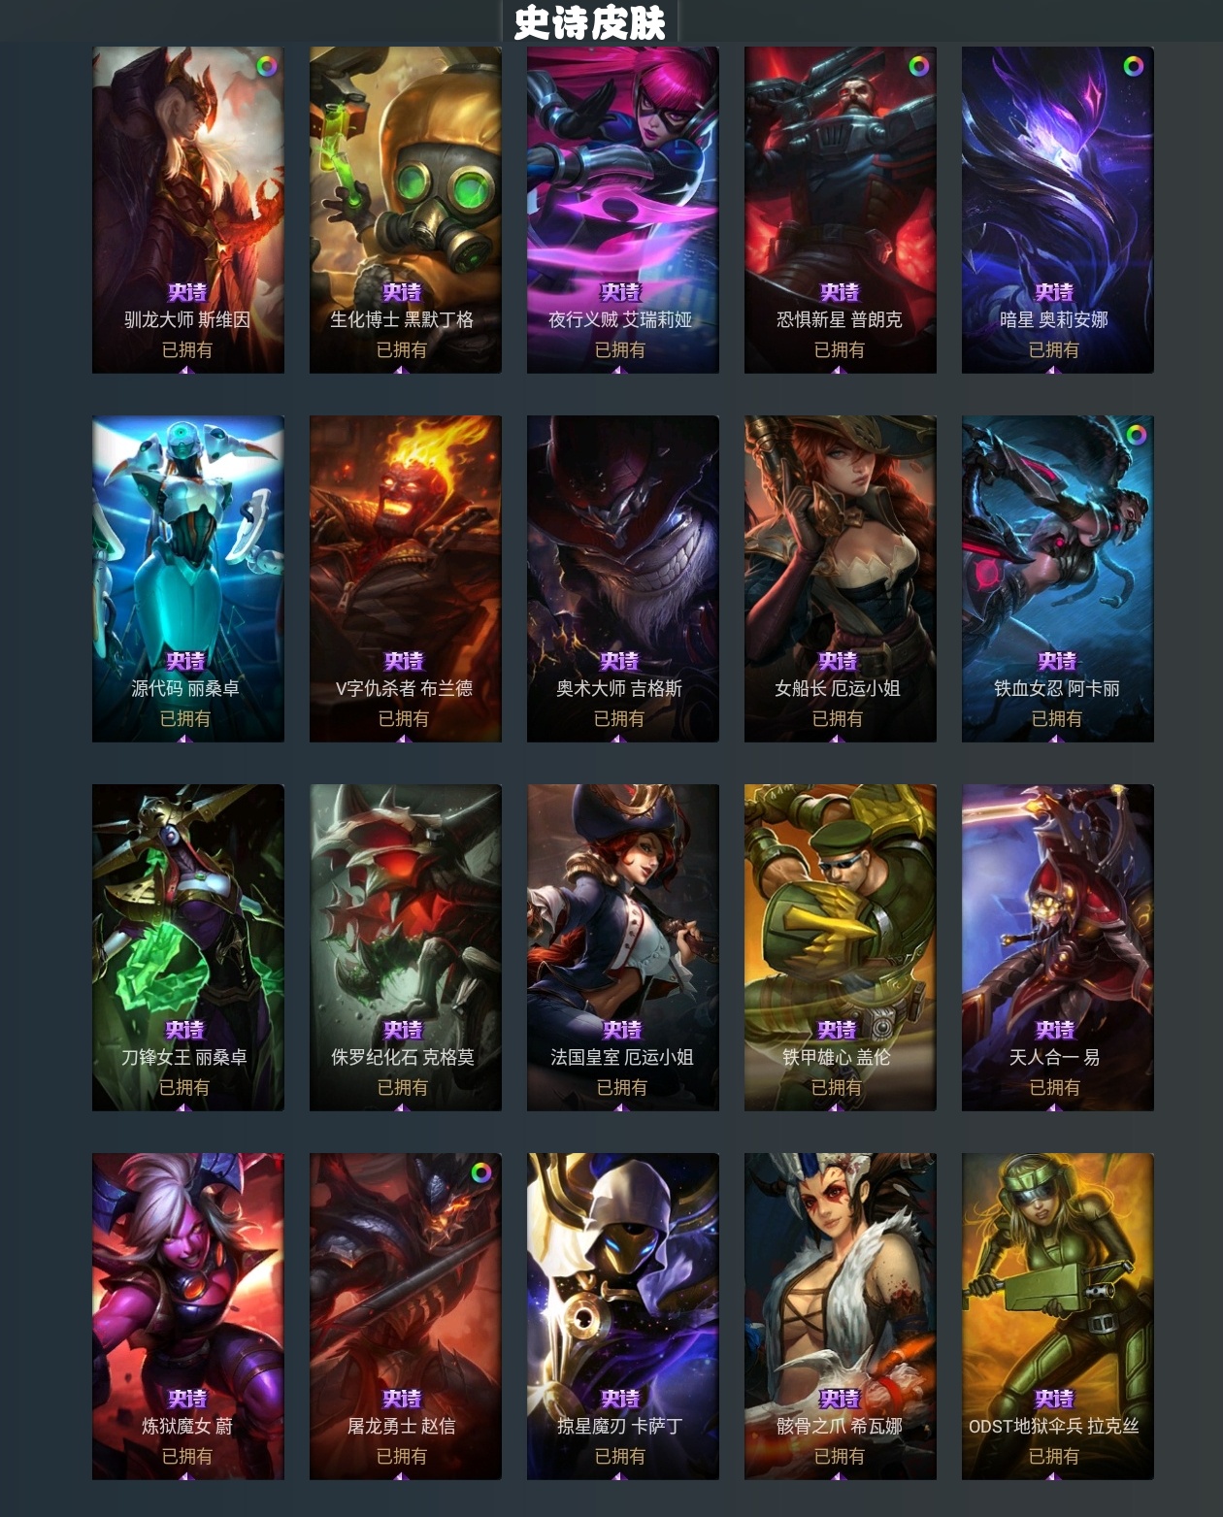This screenshot has height=1517, width=1223.
Task: Open the V字仇杀者 布兰德 skin card
Action: pos(406,579)
